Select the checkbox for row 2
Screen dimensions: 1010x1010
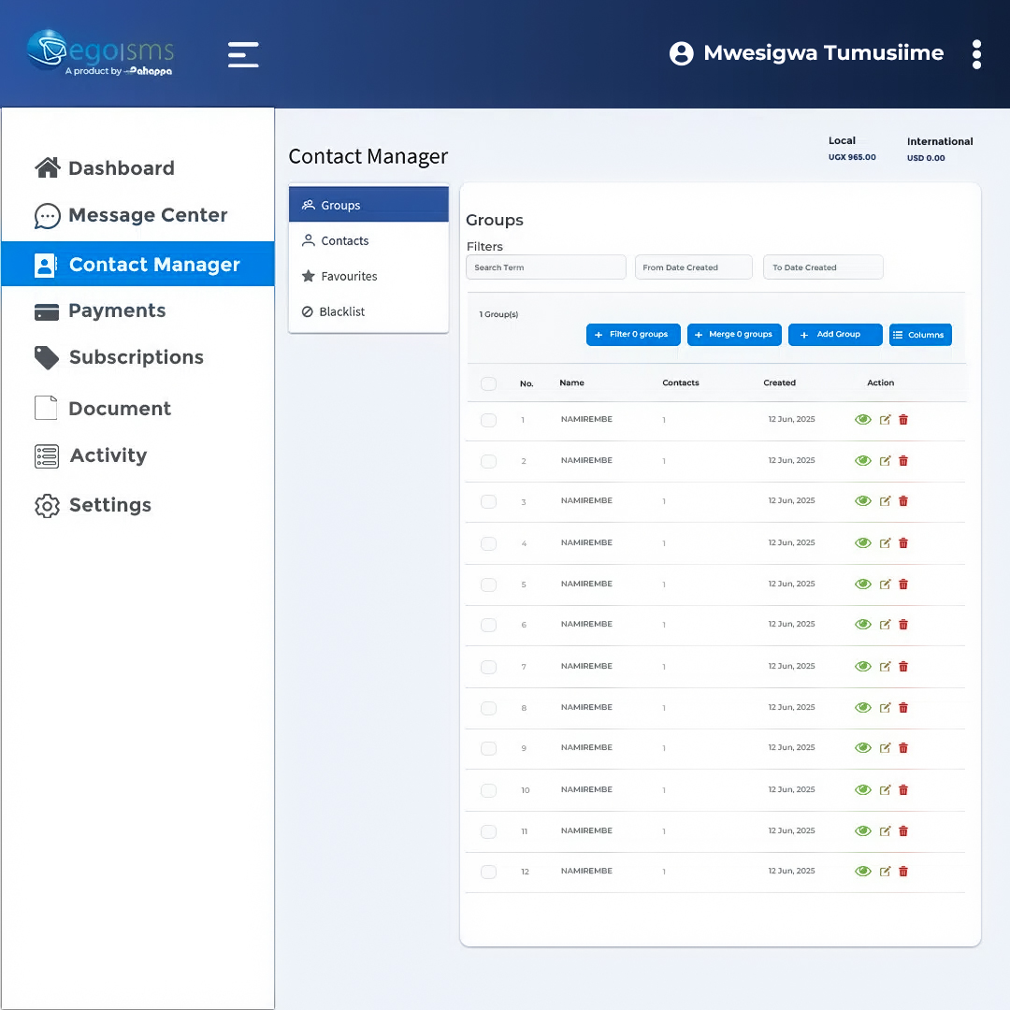point(488,461)
